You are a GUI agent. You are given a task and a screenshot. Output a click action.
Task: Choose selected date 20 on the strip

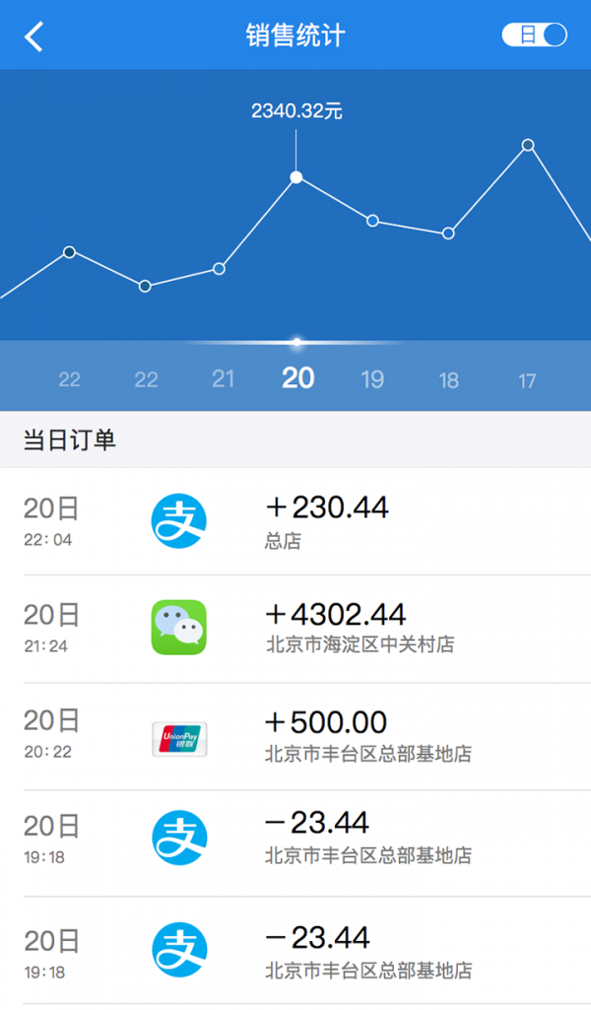click(x=298, y=378)
